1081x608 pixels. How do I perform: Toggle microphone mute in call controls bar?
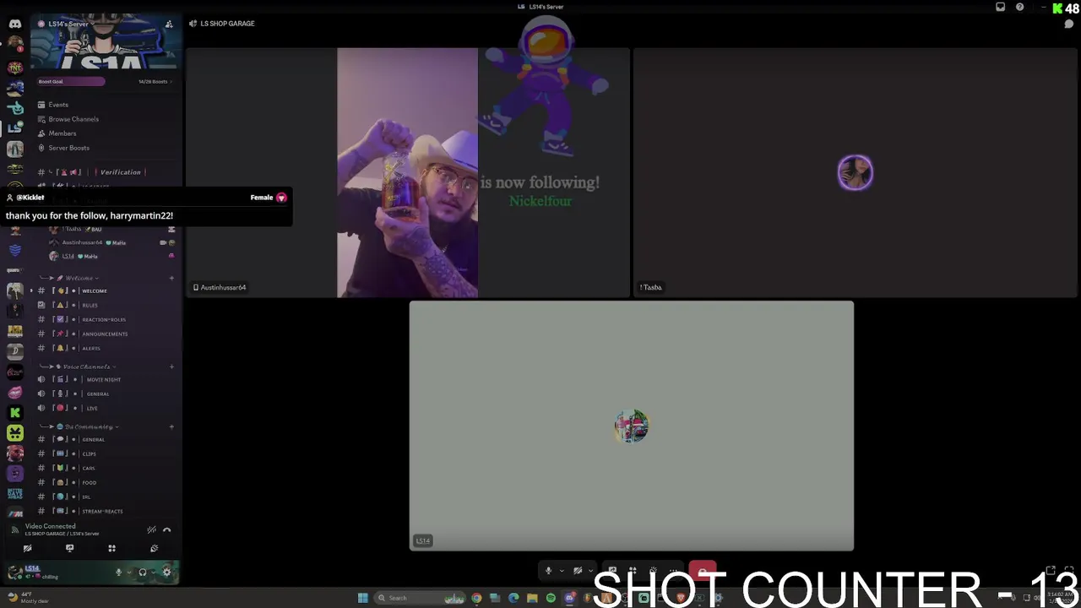point(548,571)
